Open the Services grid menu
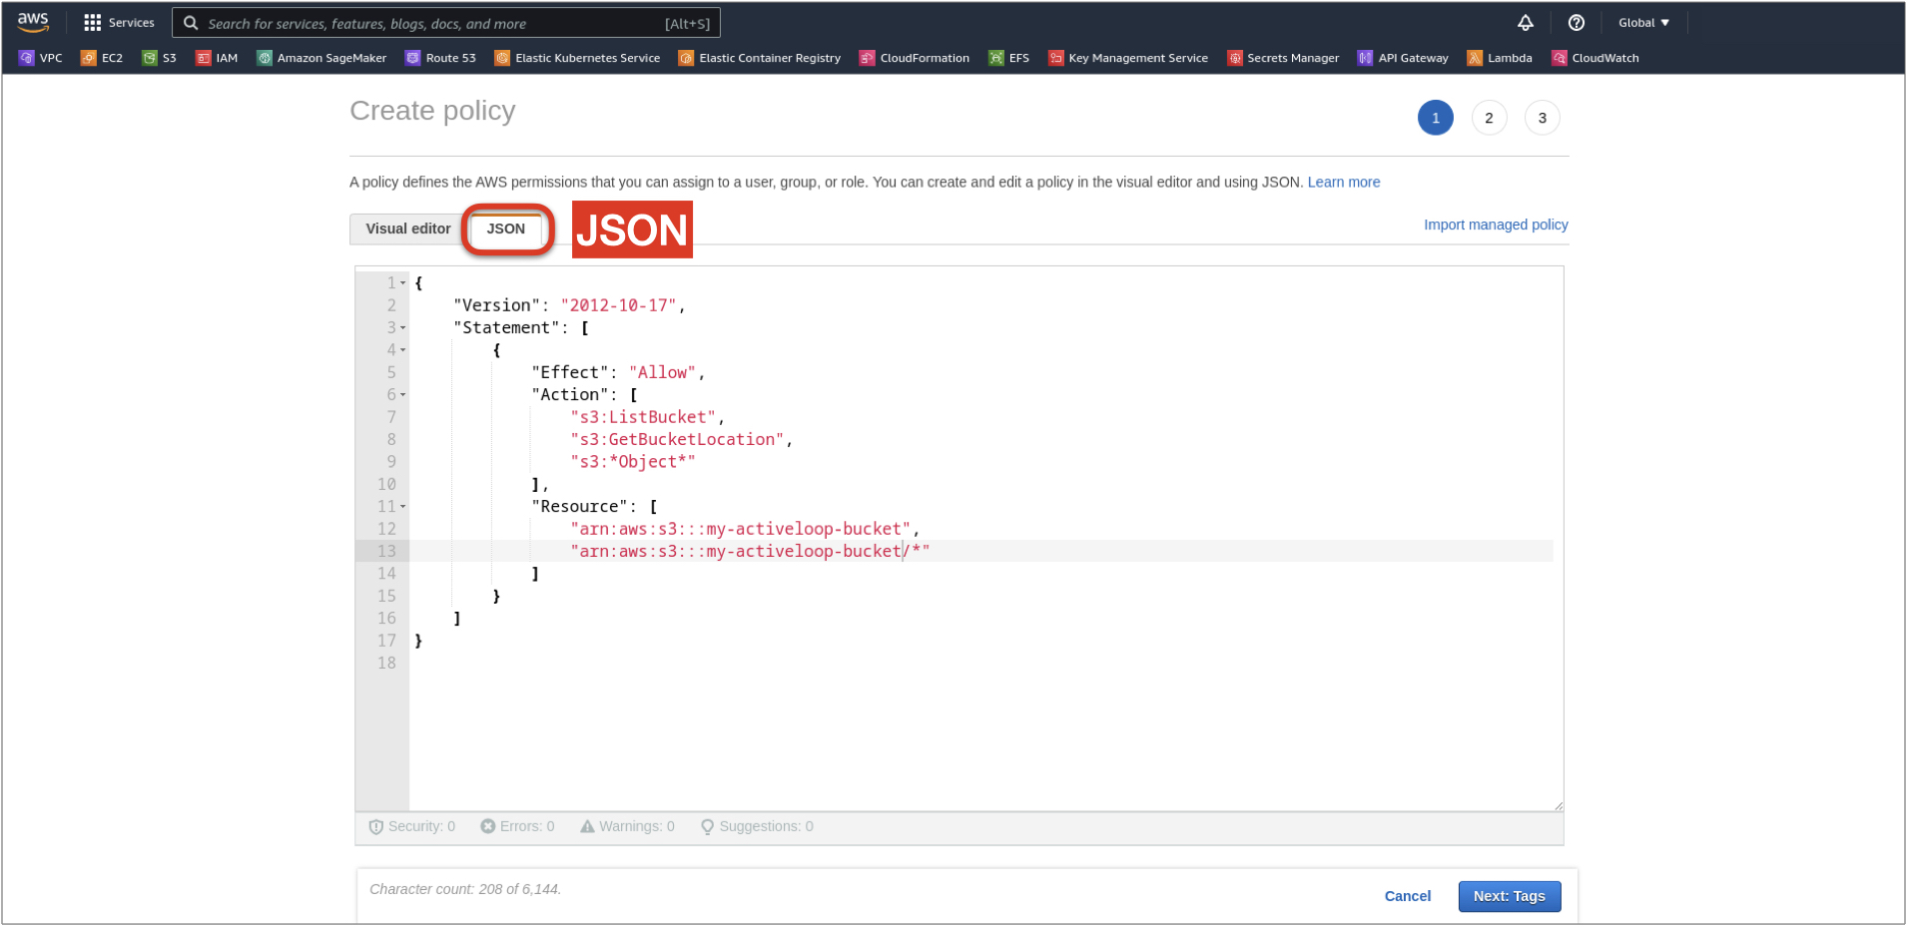Viewport: 1908px width, 927px height. 119,23
